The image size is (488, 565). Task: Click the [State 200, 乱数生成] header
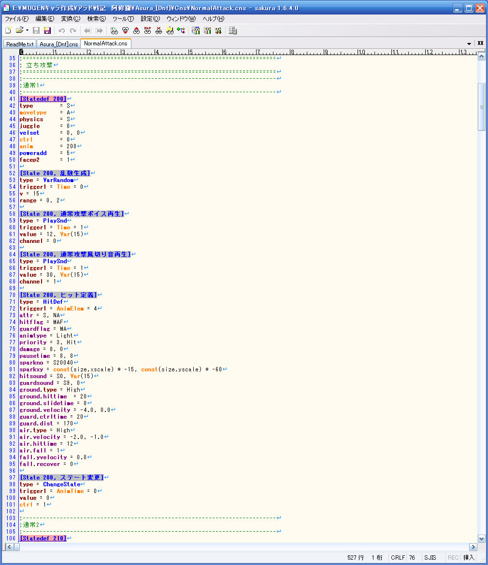[55, 173]
